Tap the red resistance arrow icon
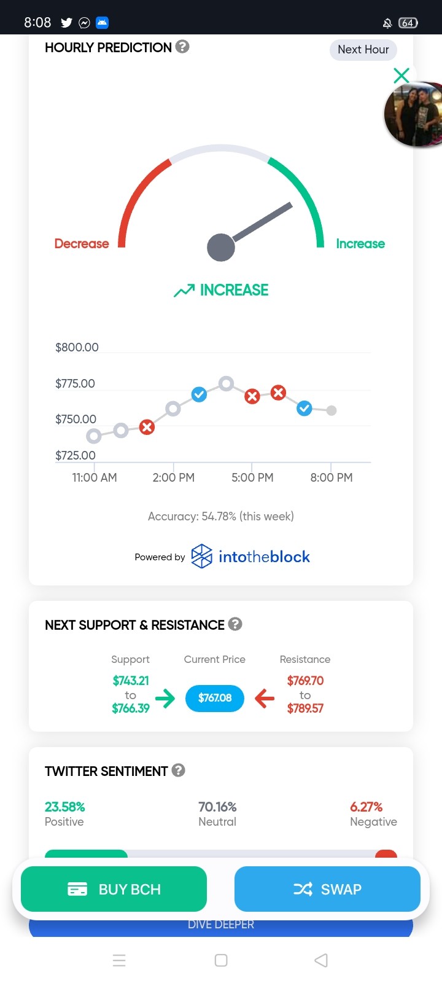Viewport: 442px width, 983px height. (x=265, y=698)
